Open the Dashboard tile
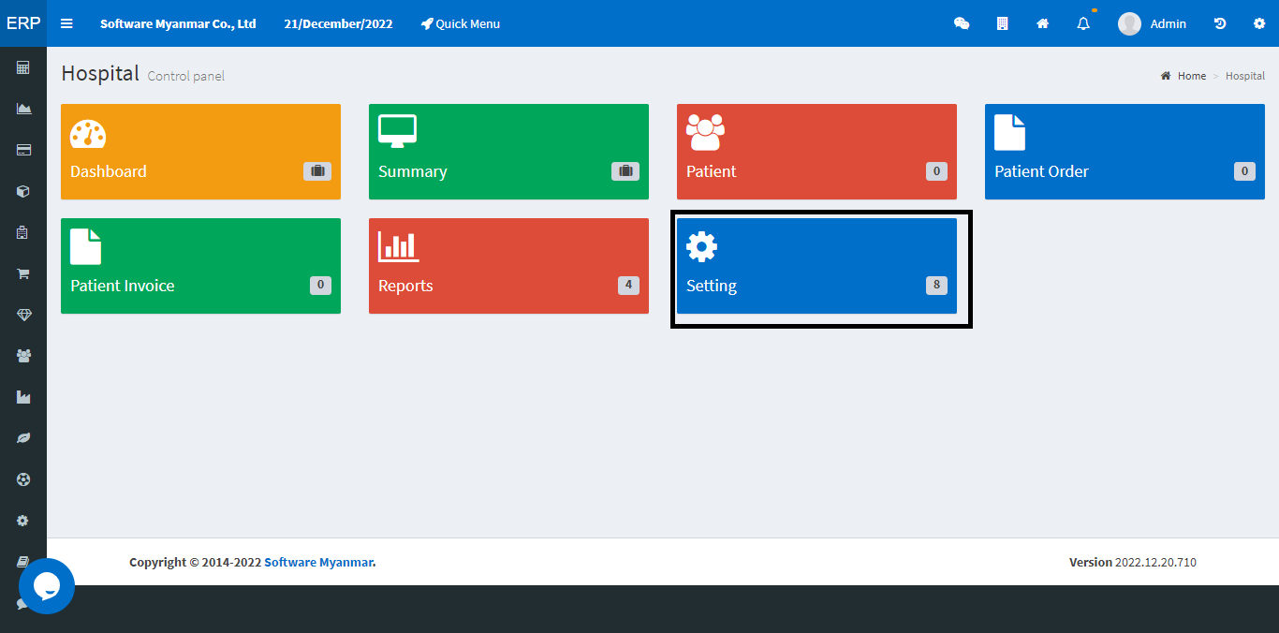Image resolution: width=1279 pixels, height=633 pixels. click(x=200, y=152)
